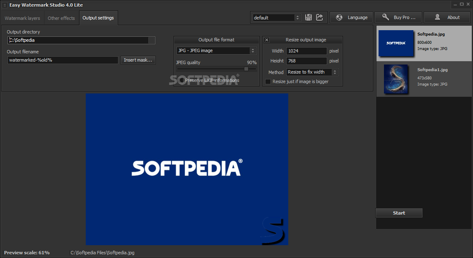Click the key icon on Buy Pro button
Viewport: 473px width, 258px height.
pyautogui.click(x=385, y=17)
